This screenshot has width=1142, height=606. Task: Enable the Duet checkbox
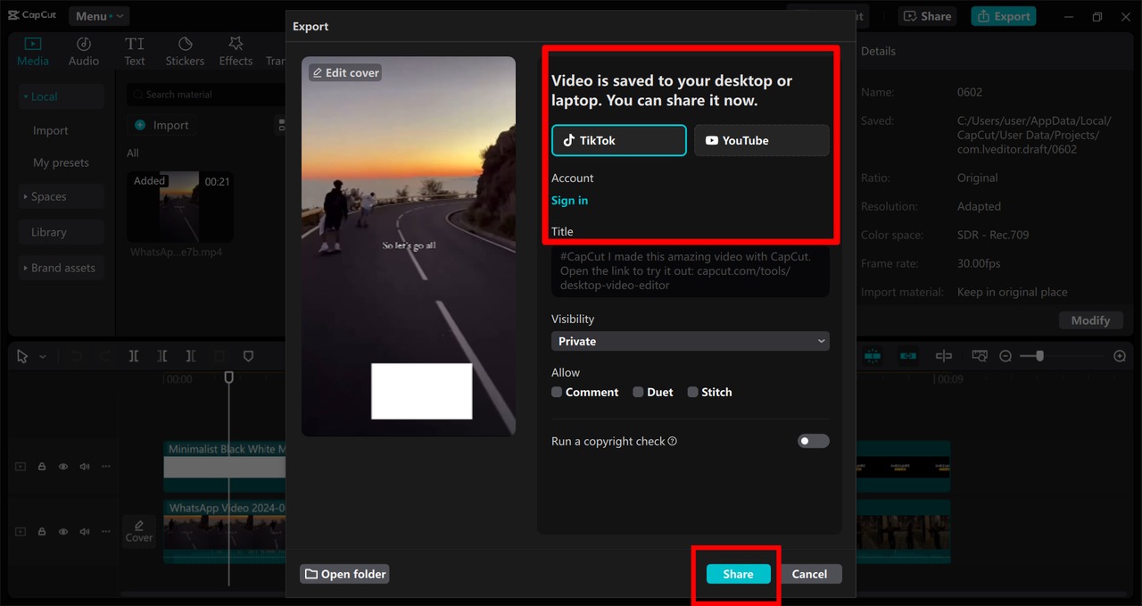[x=638, y=392]
